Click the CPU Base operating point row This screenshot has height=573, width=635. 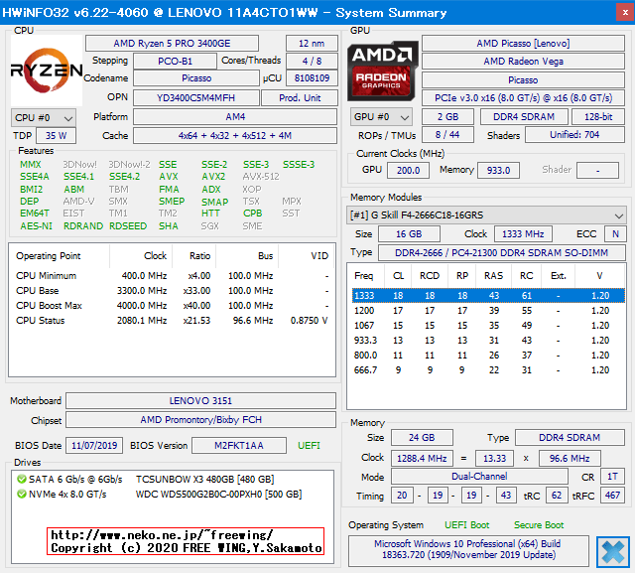[x=172, y=291]
